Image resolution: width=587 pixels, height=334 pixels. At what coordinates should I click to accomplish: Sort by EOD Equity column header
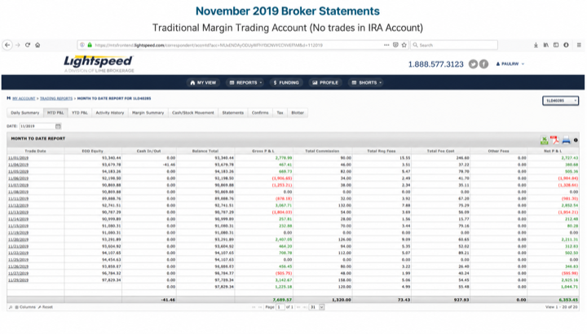pos(92,151)
